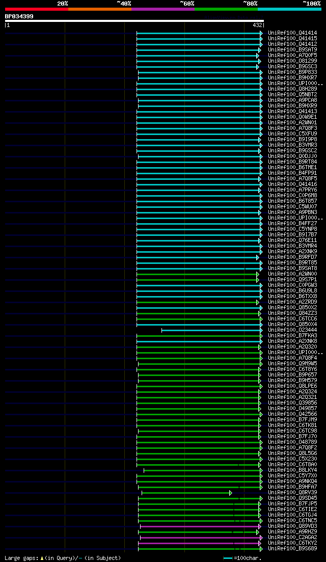Screen dimensions: 326x562
Task: Select the UniRef100_Q39856 label
Action: click(x=292, y=403)
